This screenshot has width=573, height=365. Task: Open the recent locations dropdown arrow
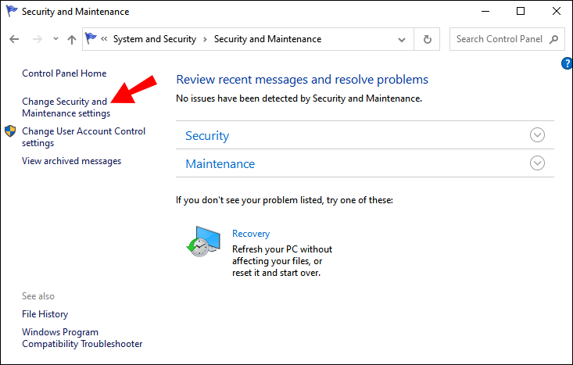coord(56,39)
